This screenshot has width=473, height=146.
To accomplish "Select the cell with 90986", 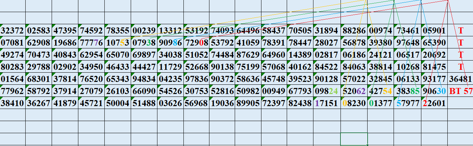I will [170, 43].
